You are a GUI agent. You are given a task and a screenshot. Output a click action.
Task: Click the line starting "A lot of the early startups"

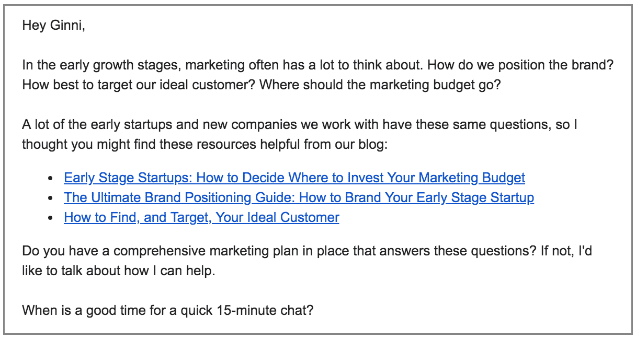click(299, 125)
